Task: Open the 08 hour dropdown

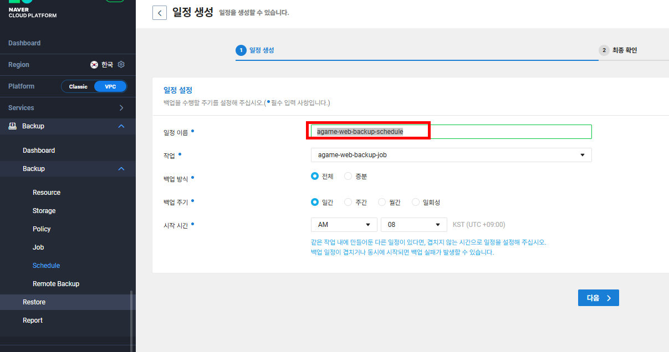Action: point(413,225)
